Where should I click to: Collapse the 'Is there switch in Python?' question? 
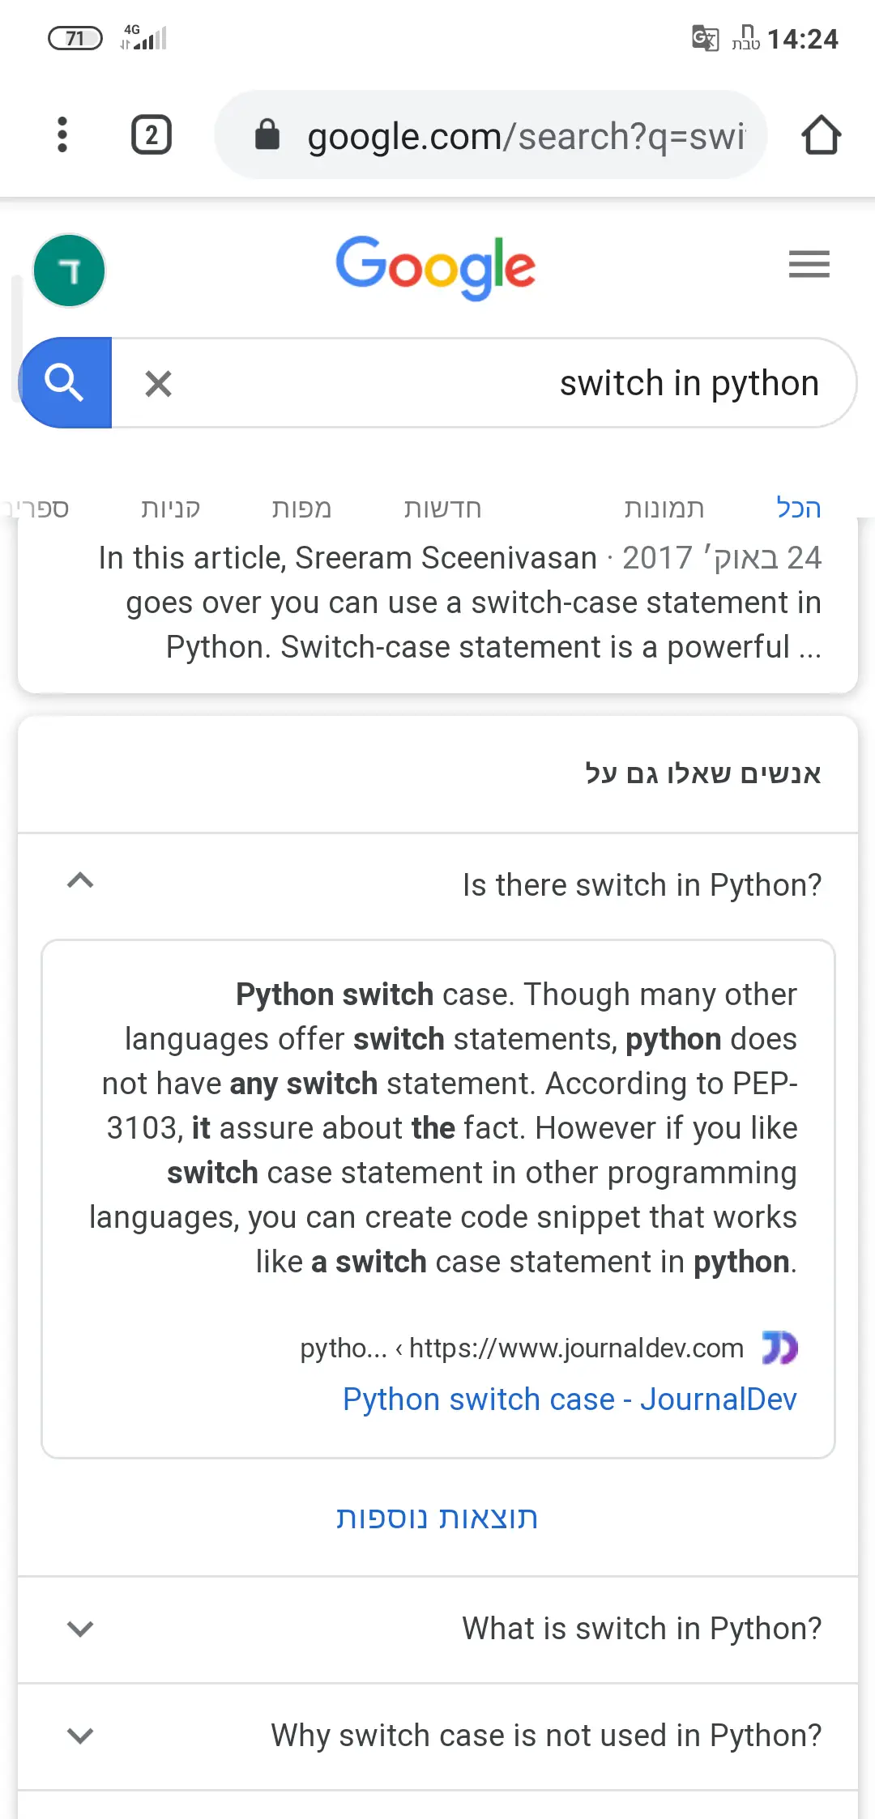[x=80, y=881]
